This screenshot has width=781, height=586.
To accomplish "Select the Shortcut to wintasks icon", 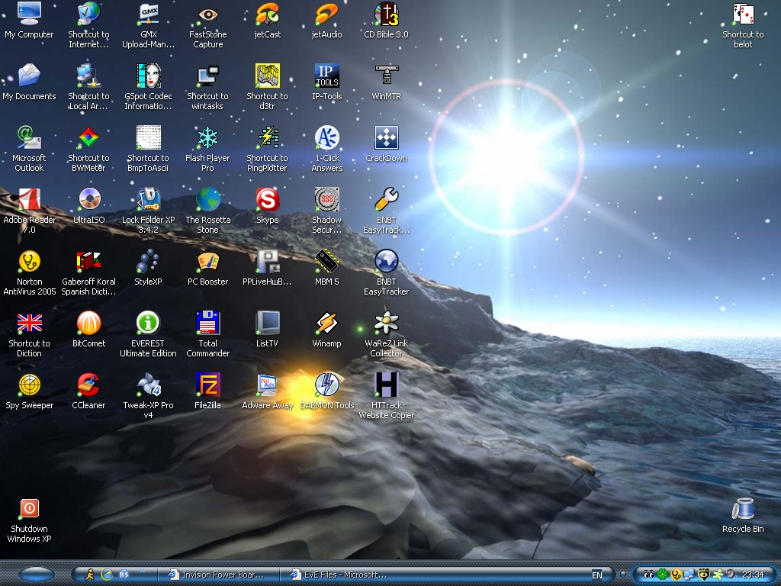I will [207, 76].
